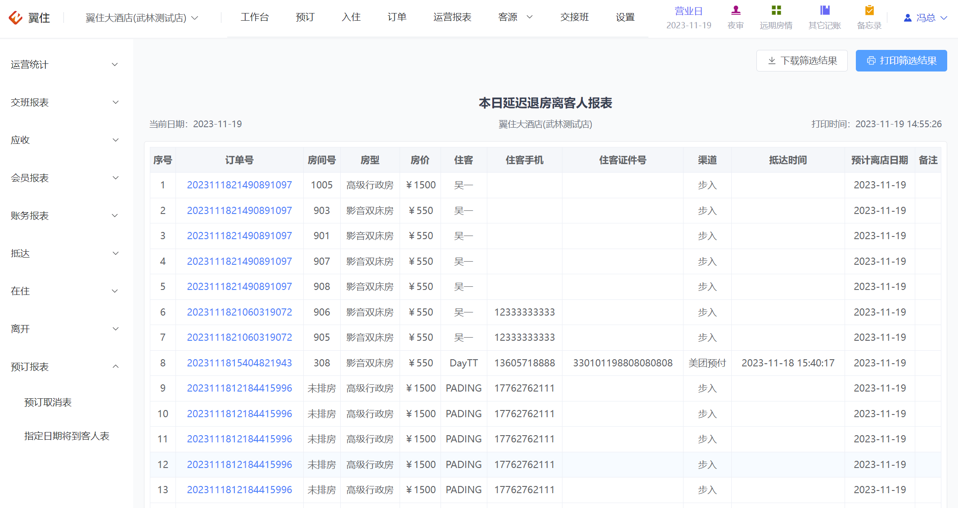The image size is (958, 508).
Task: Click phone 13605718888
Action: [525, 363]
